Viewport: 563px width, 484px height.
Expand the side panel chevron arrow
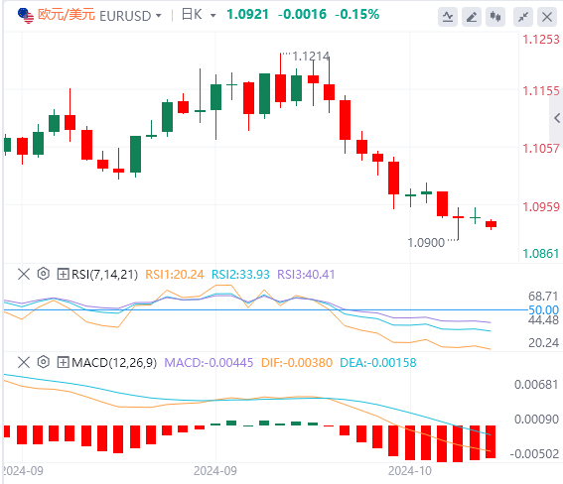point(557,118)
